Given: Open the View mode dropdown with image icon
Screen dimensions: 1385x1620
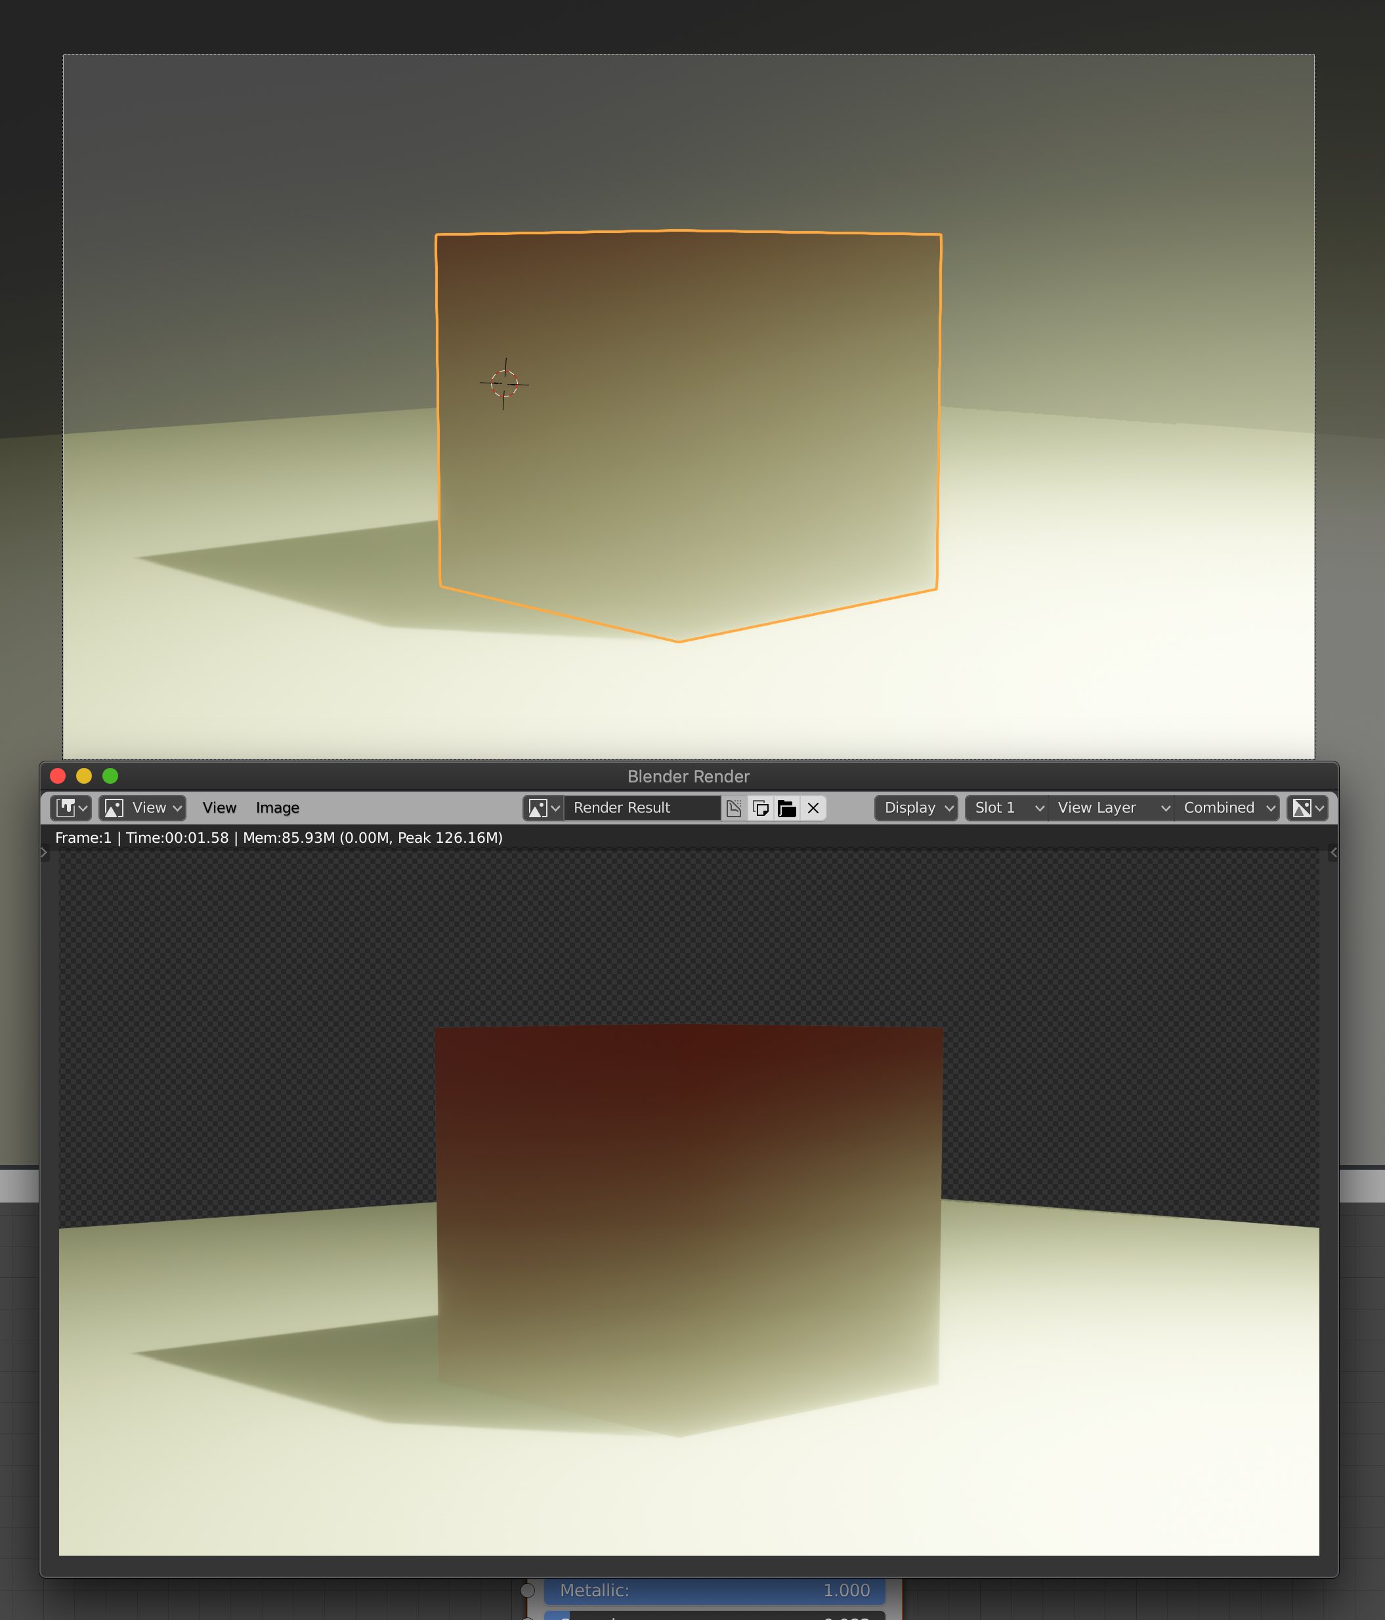Looking at the screenshot, I should [142, 807].
